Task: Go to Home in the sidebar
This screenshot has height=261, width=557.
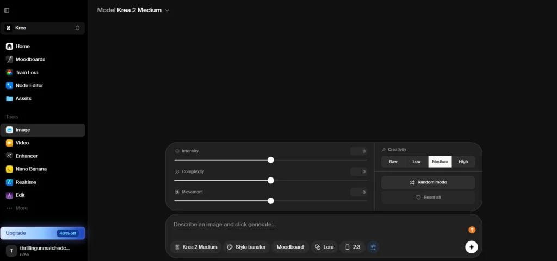Action: click(x=42, y=46)
